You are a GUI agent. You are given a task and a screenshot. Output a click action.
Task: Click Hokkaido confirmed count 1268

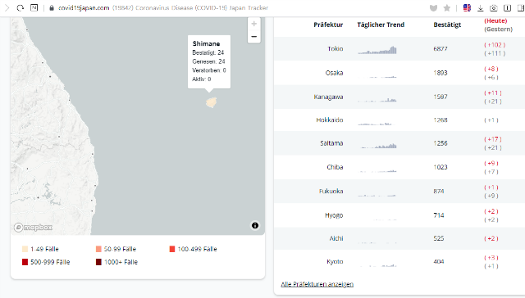point(441,120)
